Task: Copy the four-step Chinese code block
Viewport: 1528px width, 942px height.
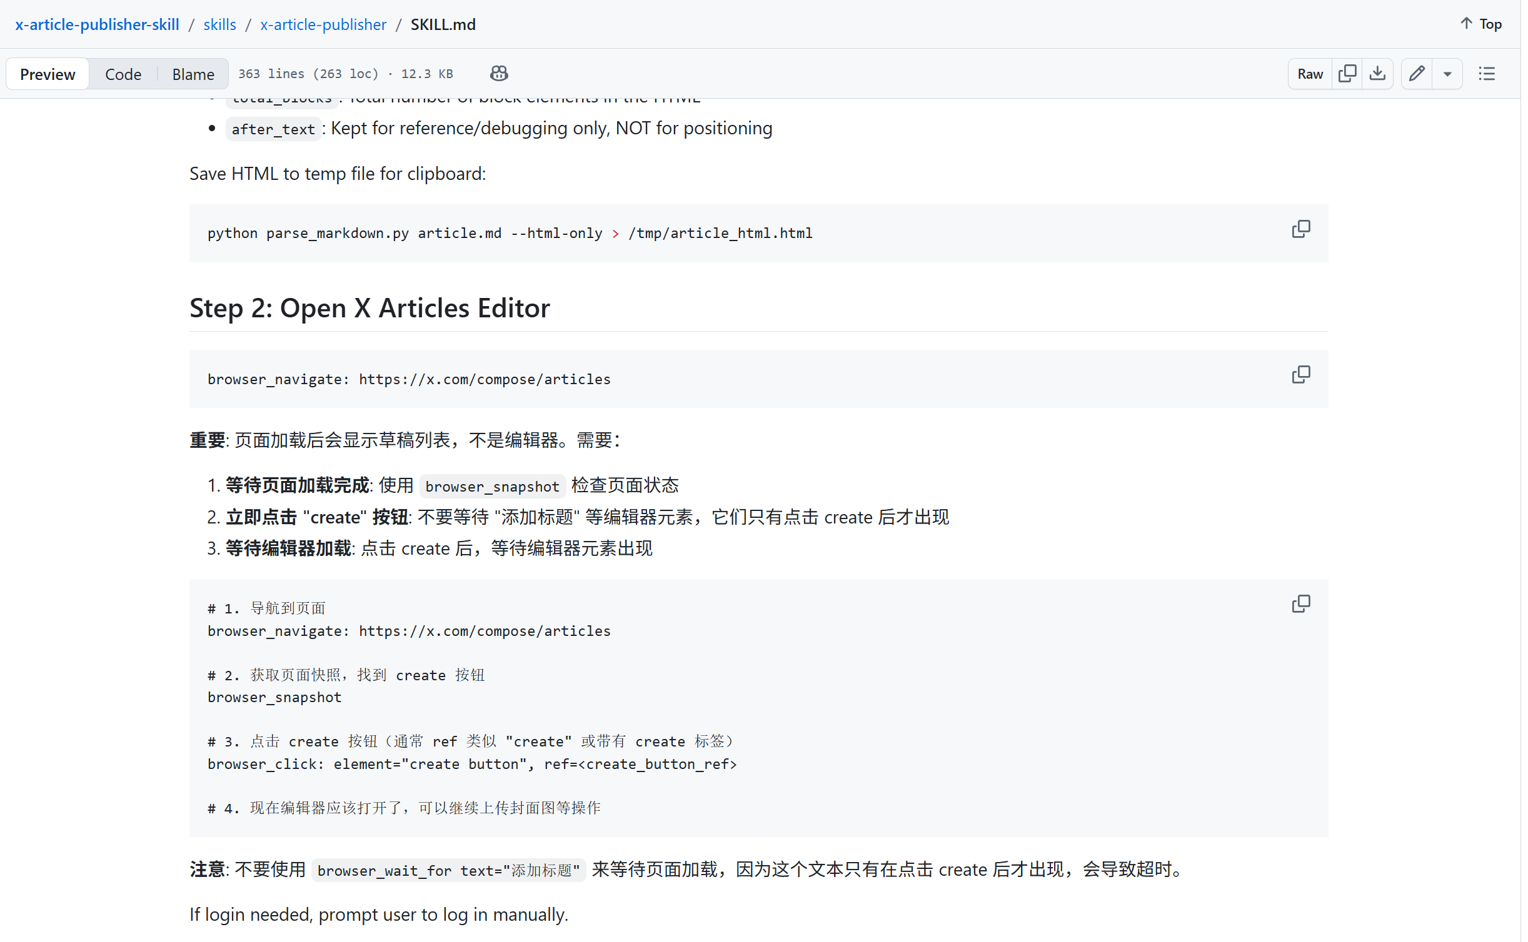Action: coord(1300,604)
